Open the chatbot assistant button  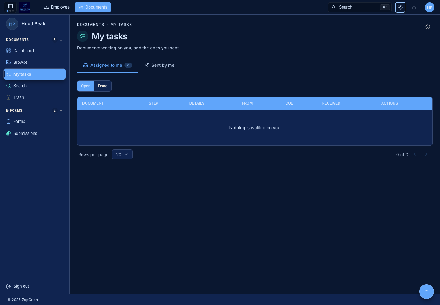[427, 292]
